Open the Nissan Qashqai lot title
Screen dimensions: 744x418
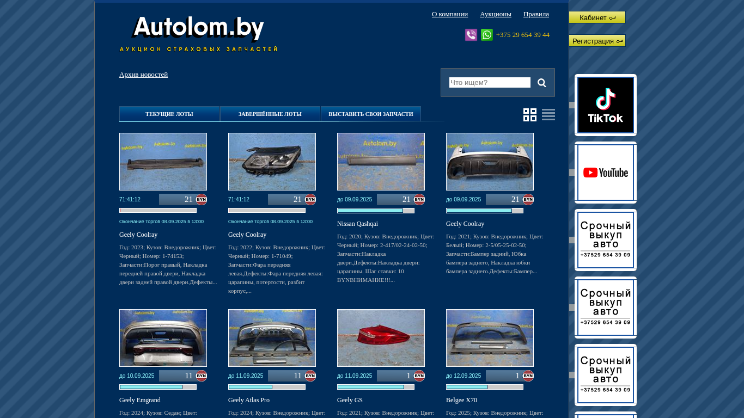pos(357,224)
